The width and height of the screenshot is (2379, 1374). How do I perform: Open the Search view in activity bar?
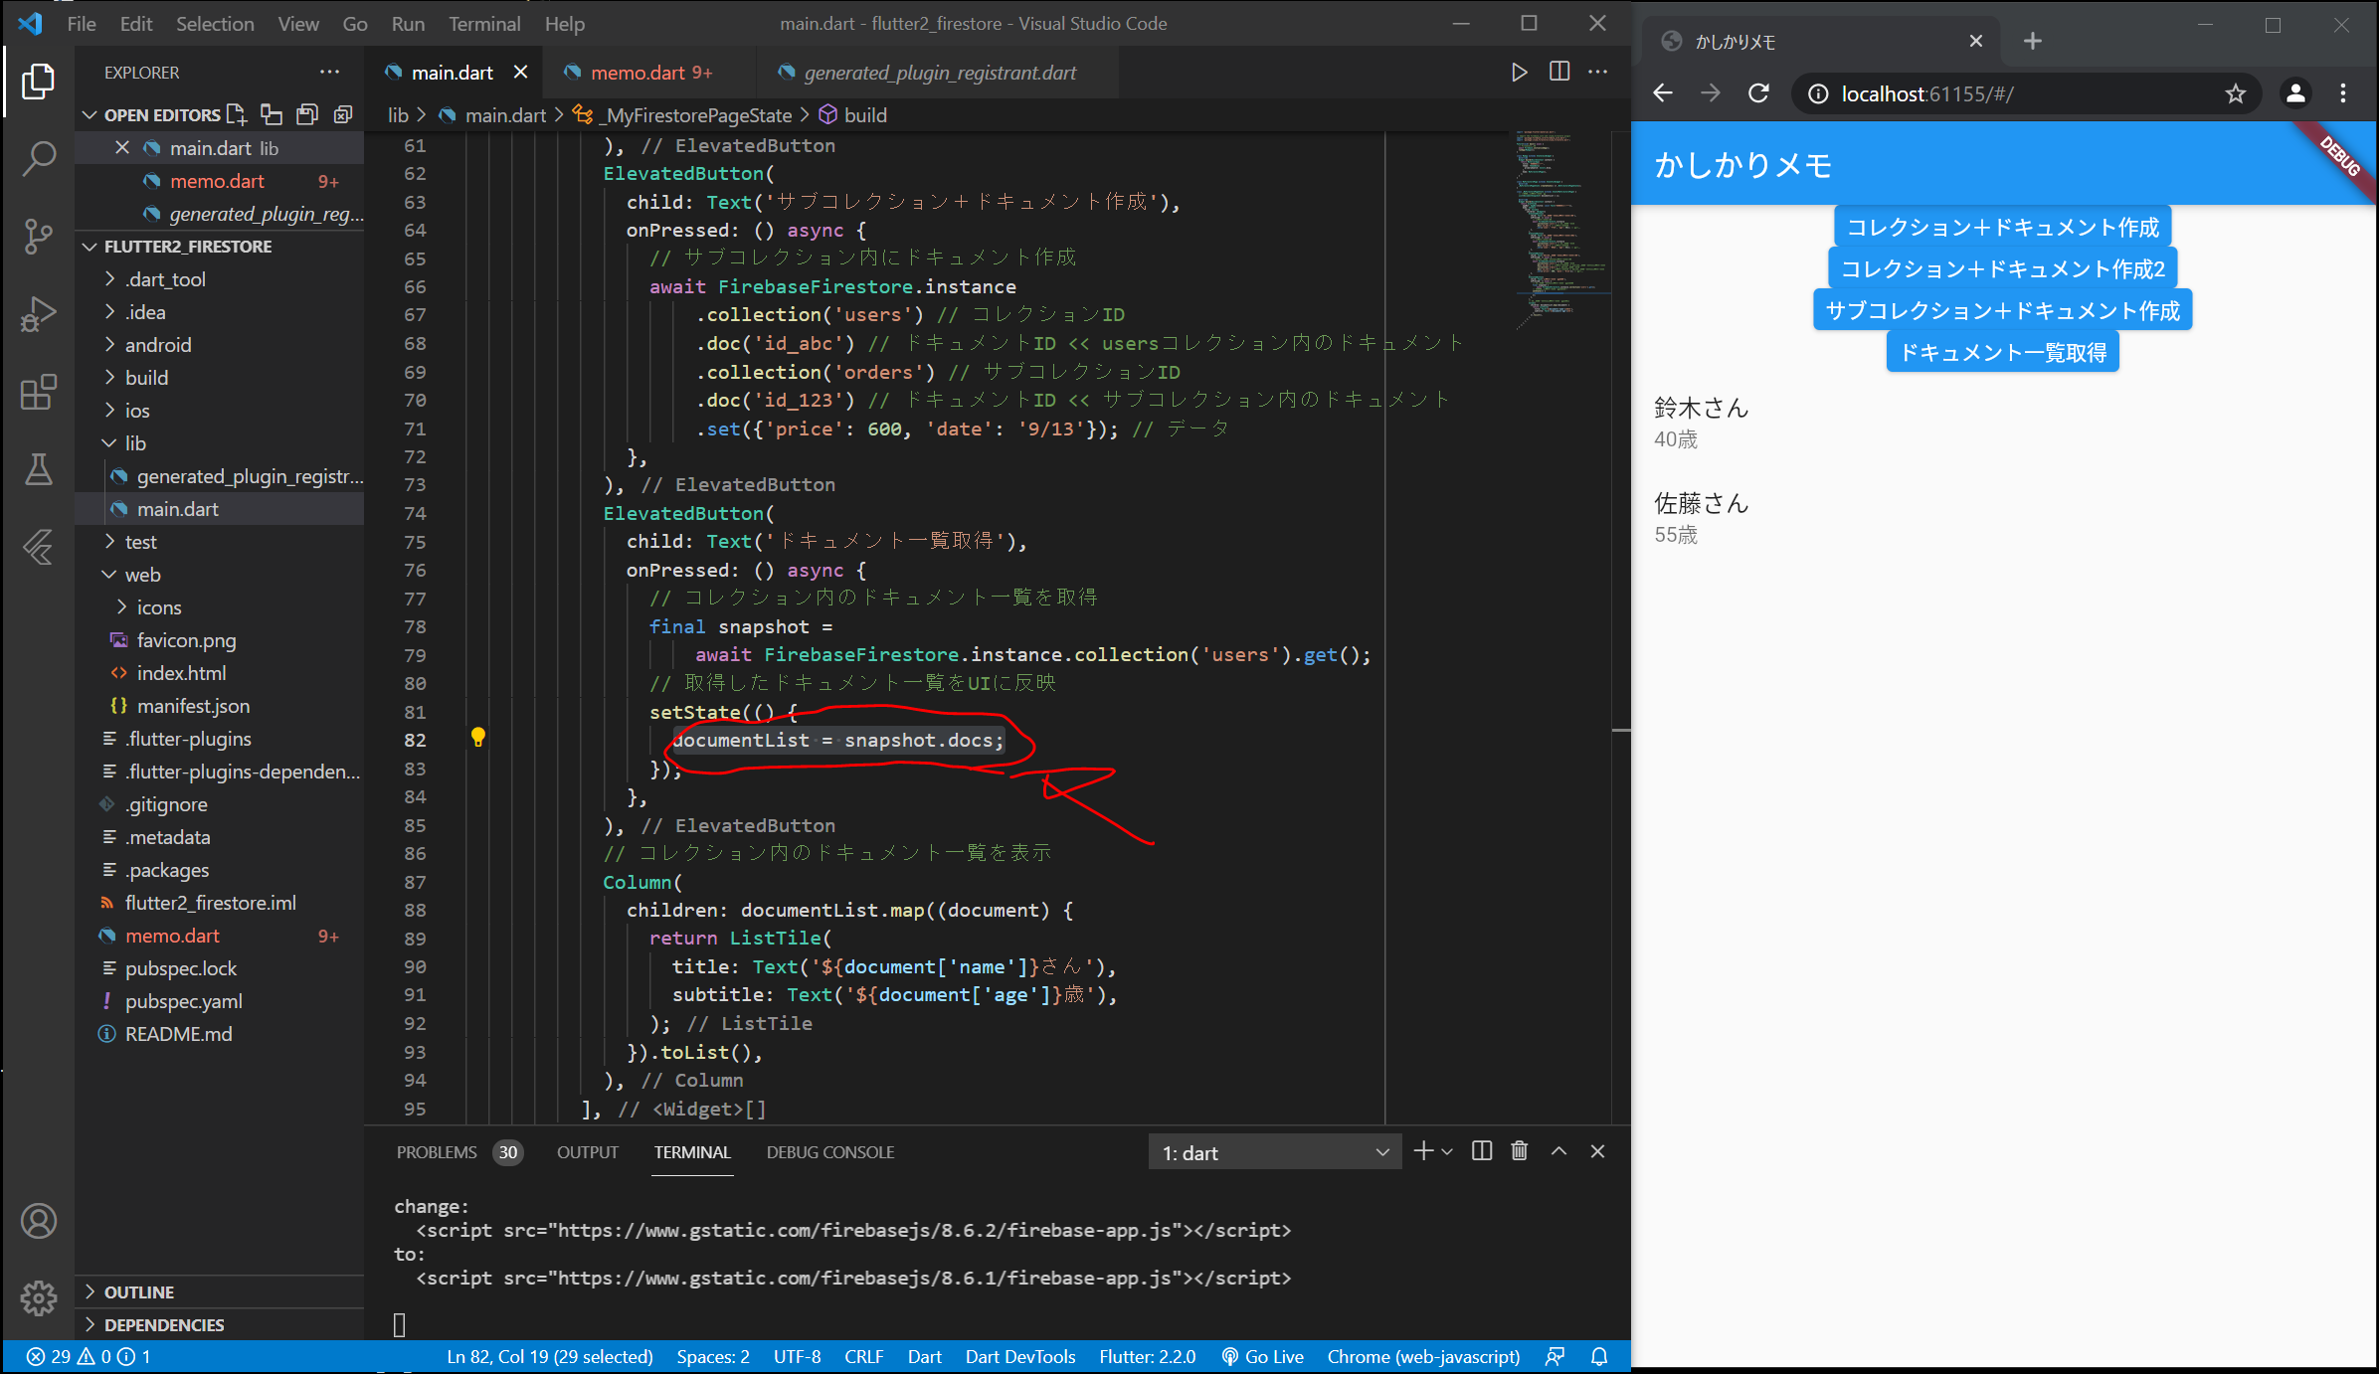(x=39, y=158)
